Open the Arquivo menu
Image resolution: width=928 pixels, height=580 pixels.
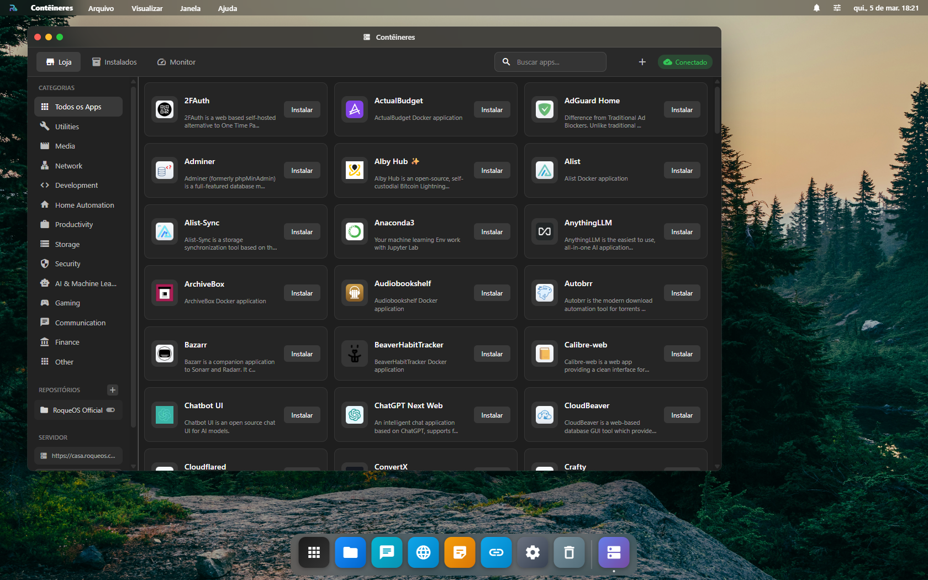pyautogui.click(x=101, y=8)
